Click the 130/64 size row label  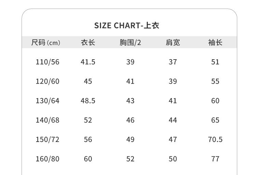point(47,101)
